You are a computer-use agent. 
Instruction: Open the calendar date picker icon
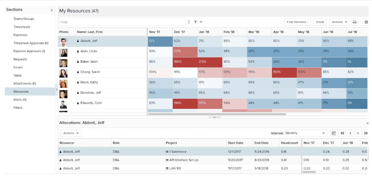[x=334, y=133]
